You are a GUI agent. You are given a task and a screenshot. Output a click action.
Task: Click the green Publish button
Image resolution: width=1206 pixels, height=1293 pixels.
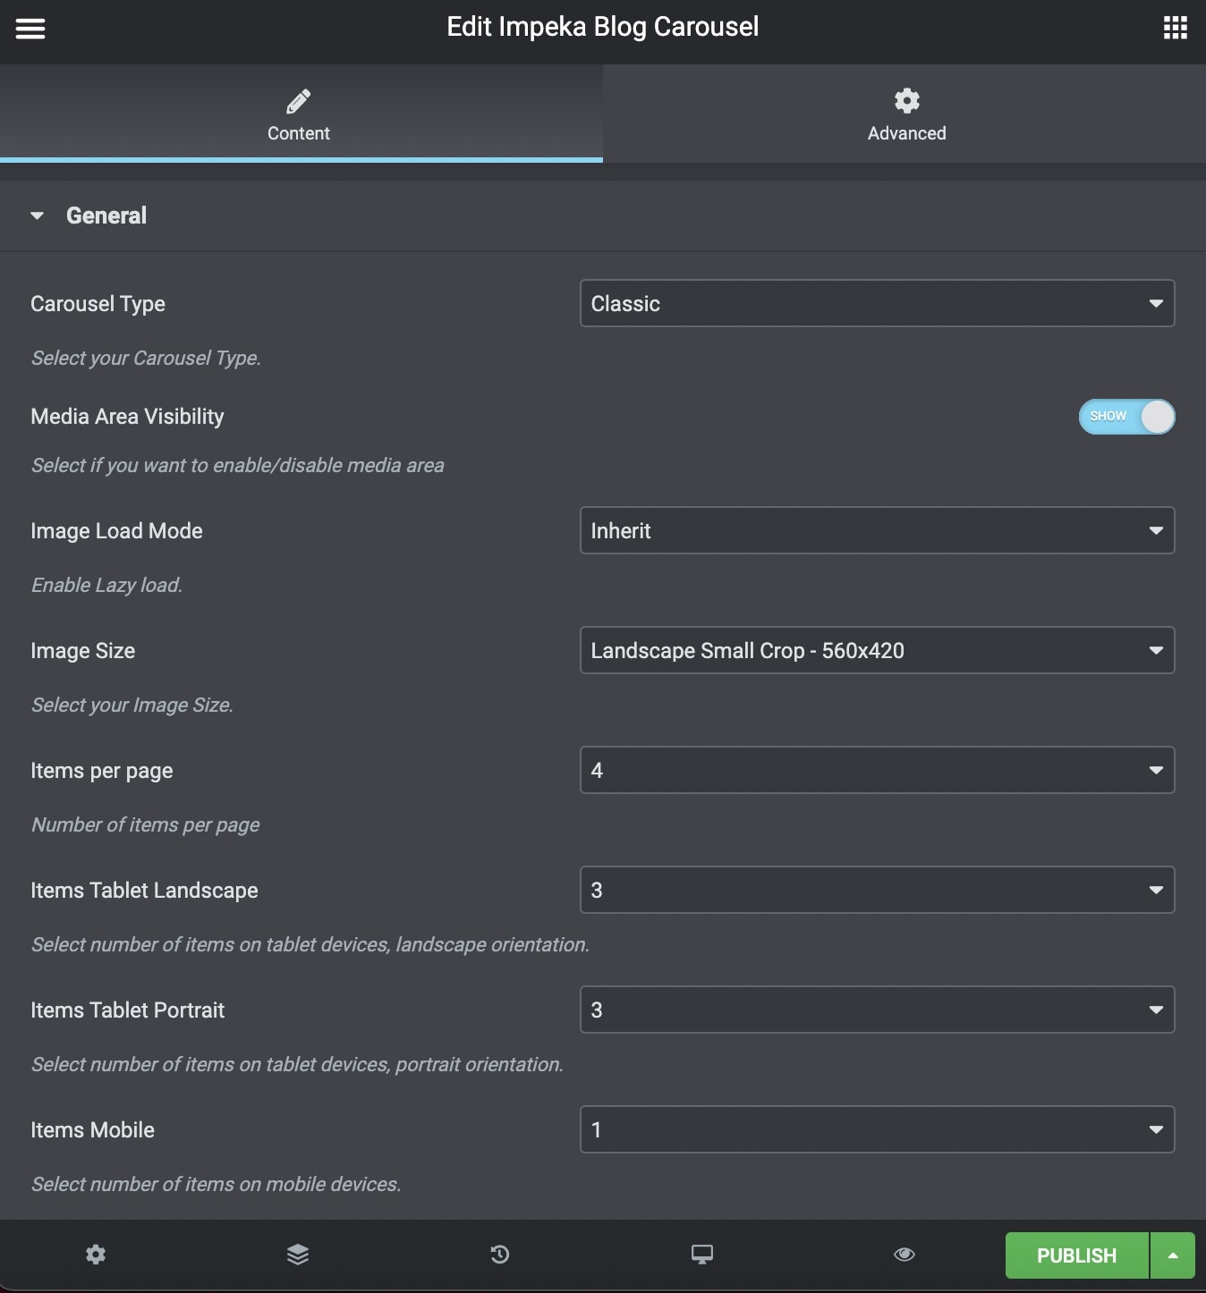click(x=1076, y=1255)
